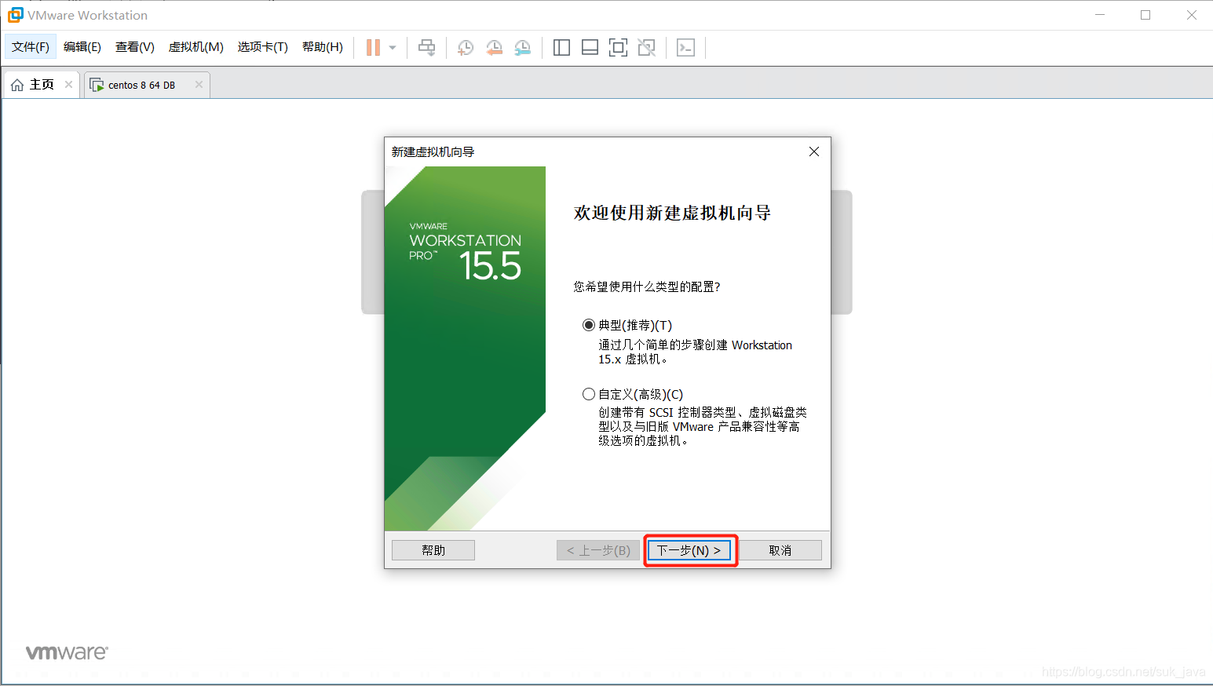Click the VM icon on centos tab

tap(97, 85)
